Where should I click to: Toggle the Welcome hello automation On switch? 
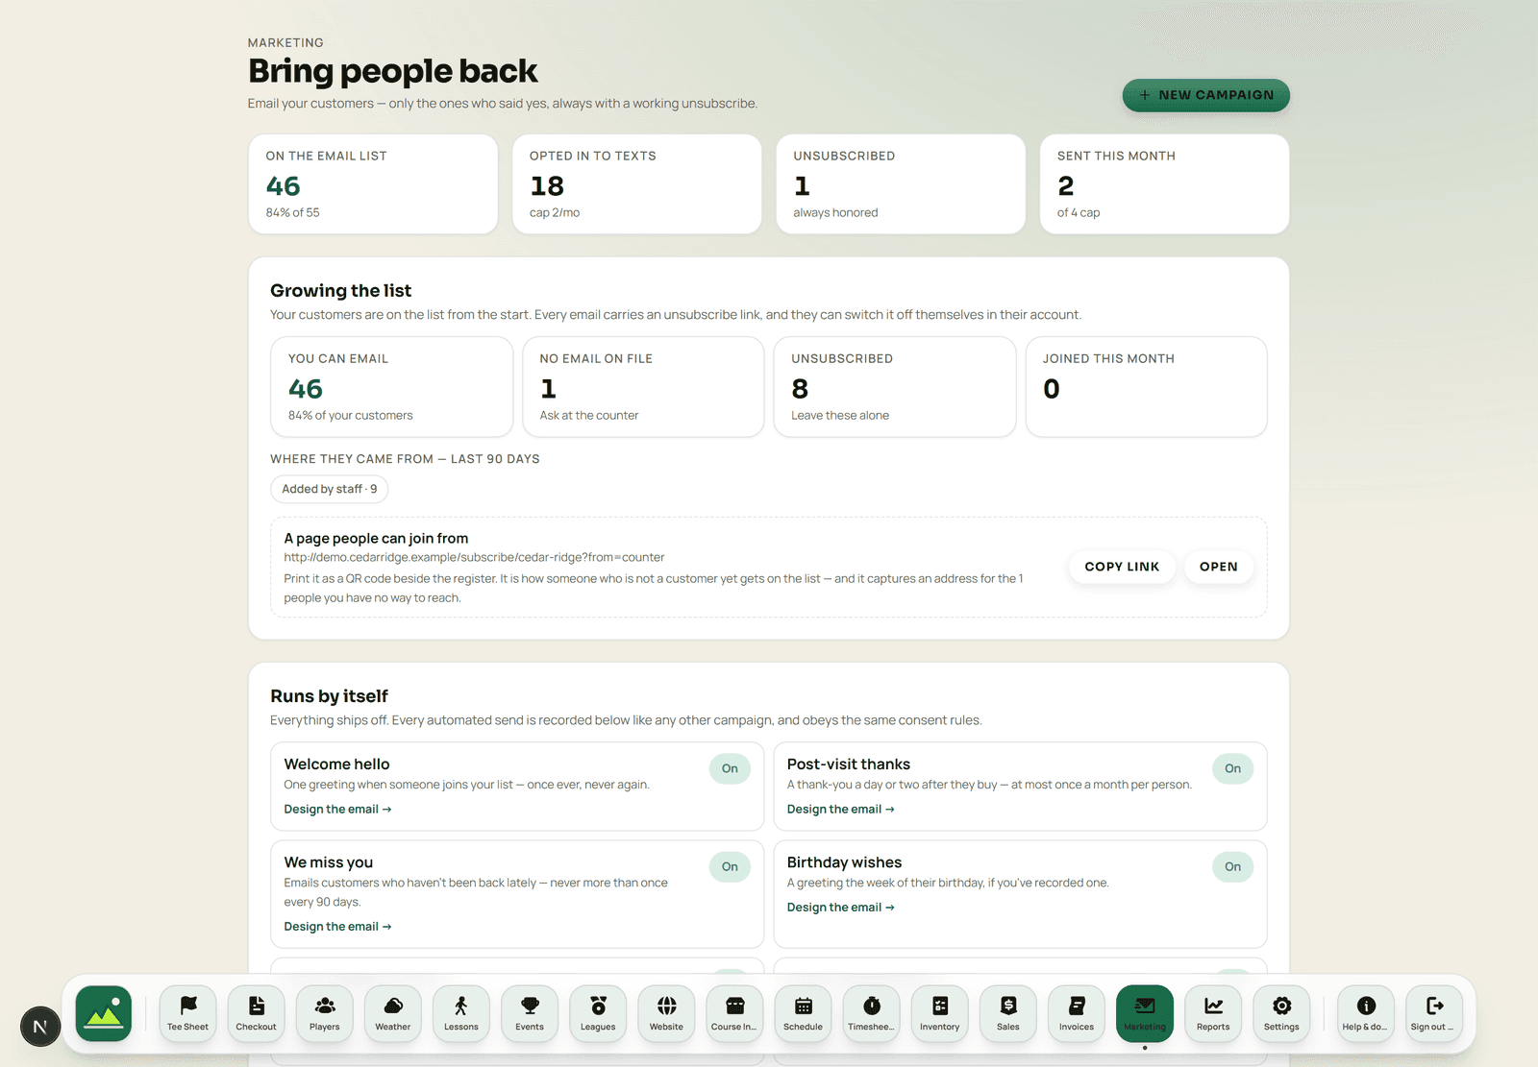click(x=730, y=768)
